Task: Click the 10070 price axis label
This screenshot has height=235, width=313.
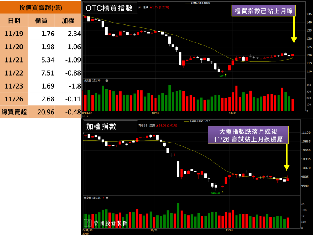Action: 306,168
